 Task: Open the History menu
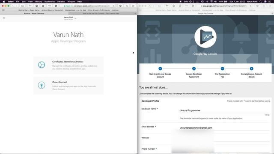[x=39, y=1]
